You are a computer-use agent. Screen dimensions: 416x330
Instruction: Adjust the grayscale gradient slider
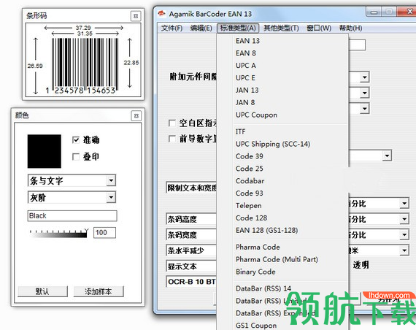(x=59, y=233)
